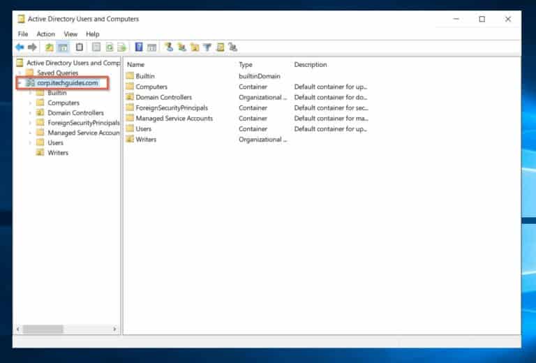536x363 pixels.
Task: Open the filter options funnel icon
Action: point(207,47)
